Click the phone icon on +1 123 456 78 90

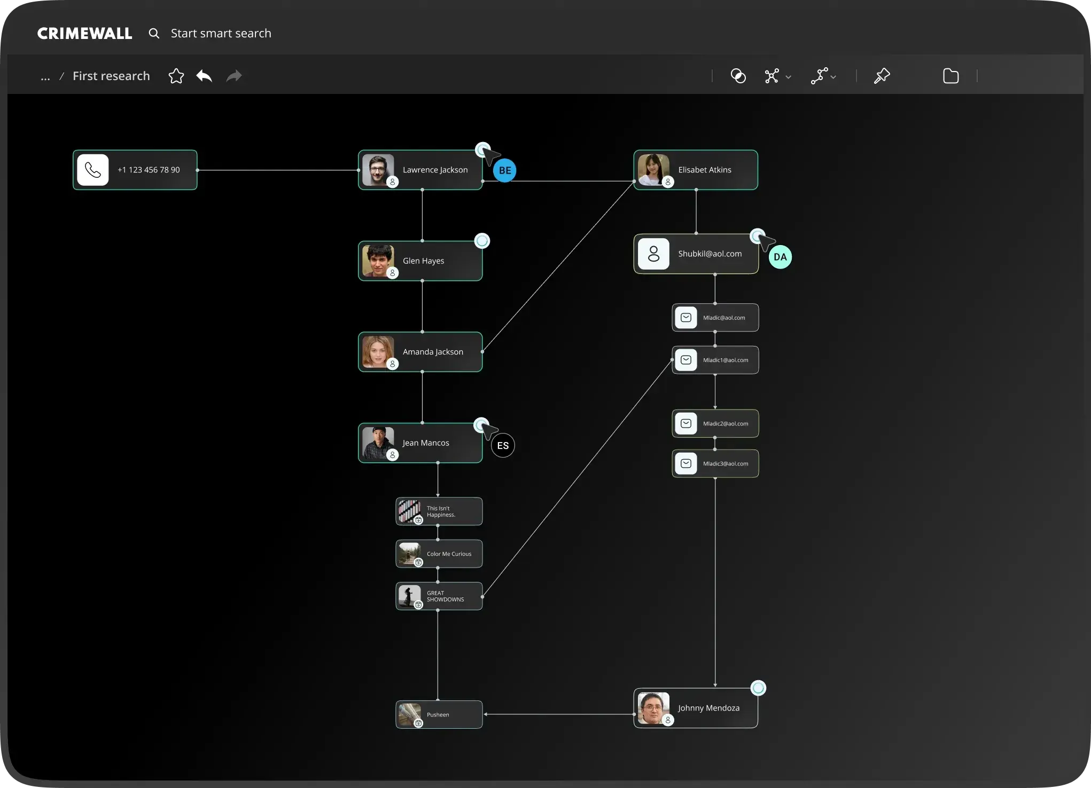pyautogui.click(x=93, y=170)
